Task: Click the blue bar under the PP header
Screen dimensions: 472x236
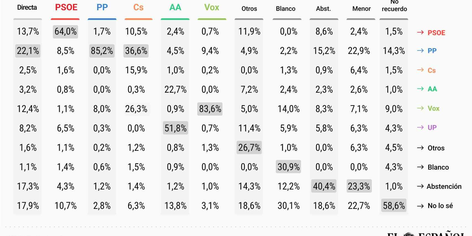Action: 102,19
